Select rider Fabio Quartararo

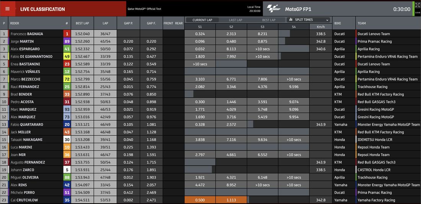point(27,125)
